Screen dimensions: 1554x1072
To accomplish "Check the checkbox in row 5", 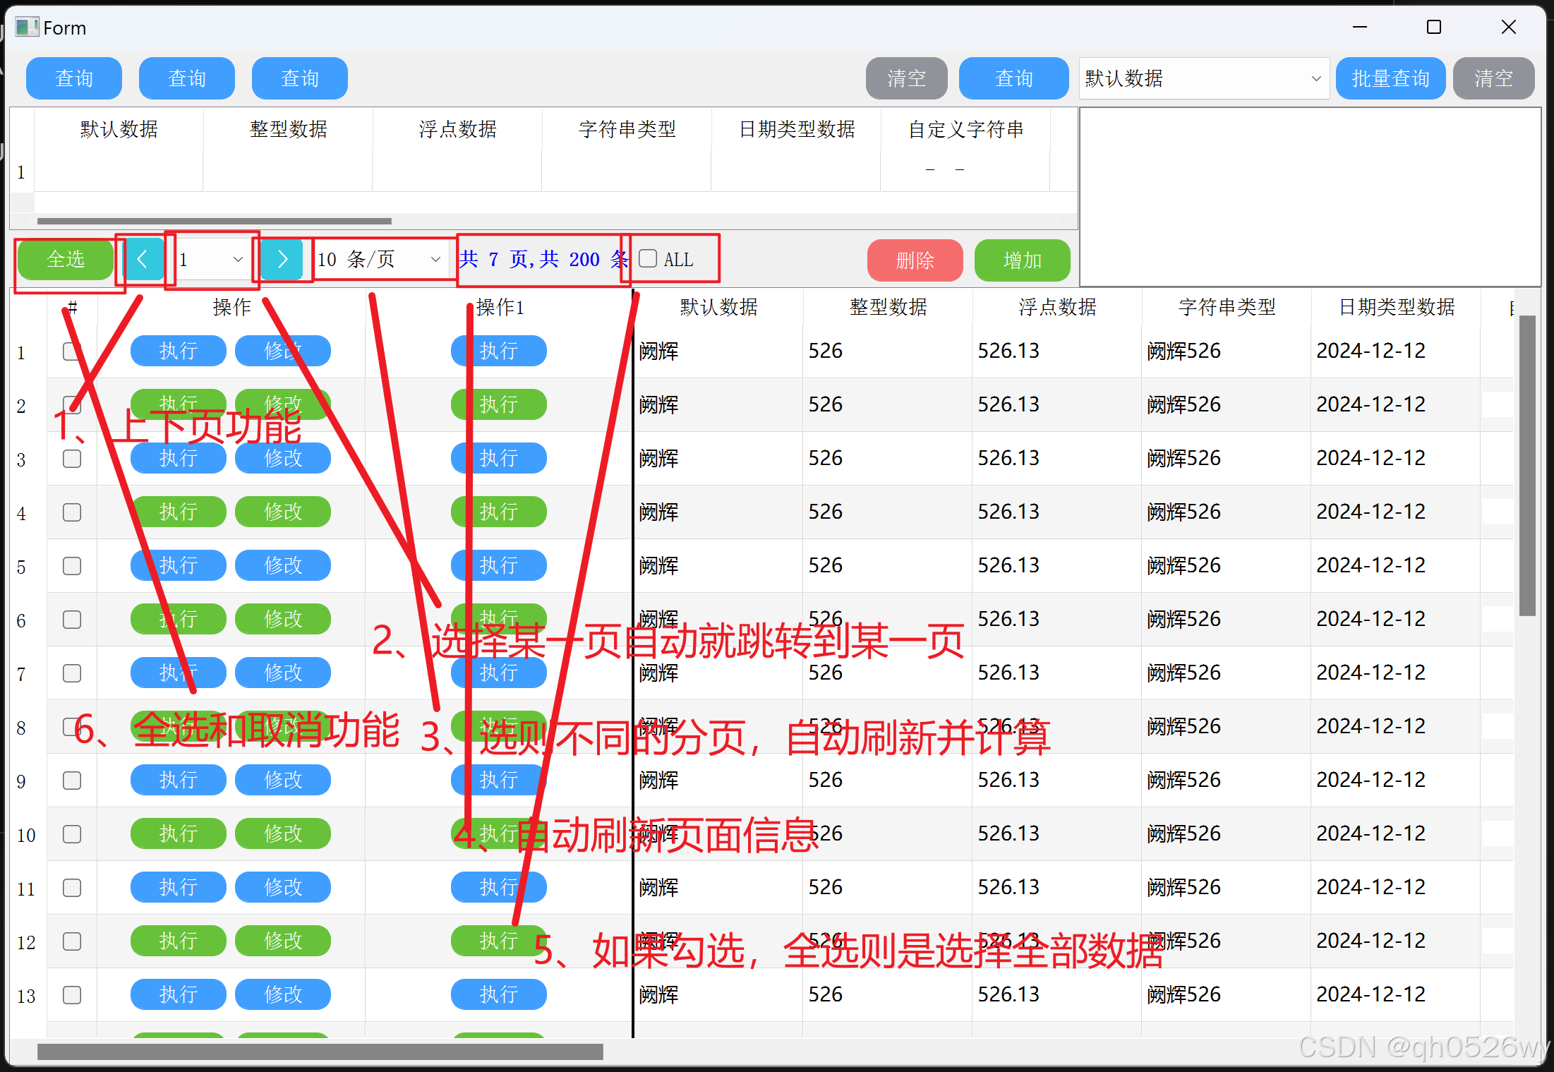I will [72, 566].
